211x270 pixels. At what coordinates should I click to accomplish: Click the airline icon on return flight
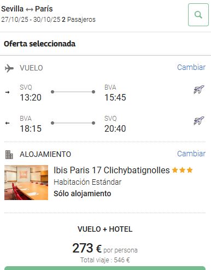tap(199, 121)
